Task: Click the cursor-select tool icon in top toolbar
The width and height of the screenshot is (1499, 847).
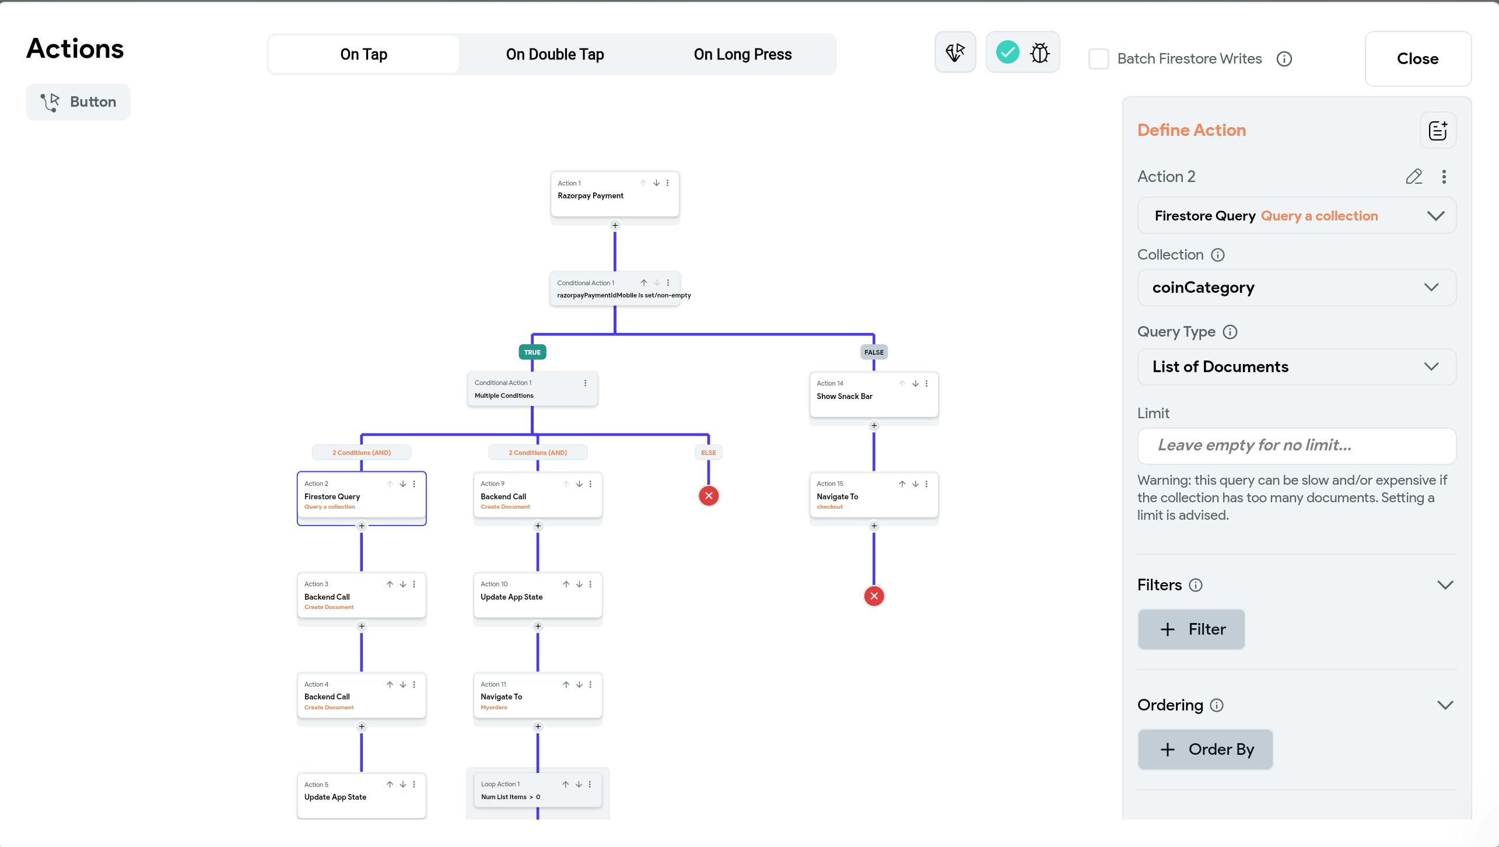Action: (x=955, y=52)
